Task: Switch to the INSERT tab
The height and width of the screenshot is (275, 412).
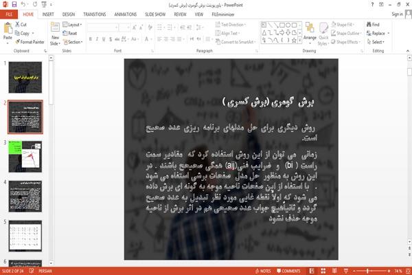Action: (x=48, y=14)
